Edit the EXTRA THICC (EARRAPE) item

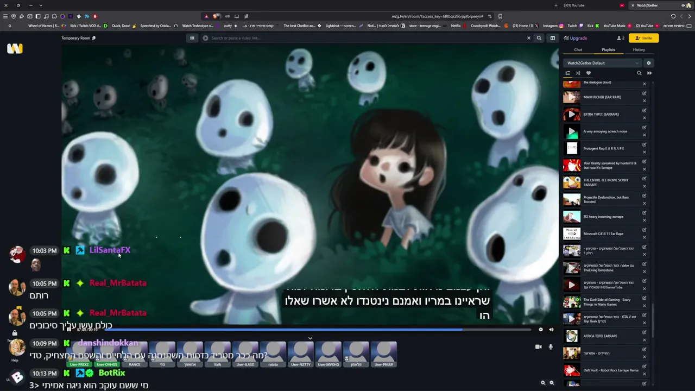click(645, 111)
